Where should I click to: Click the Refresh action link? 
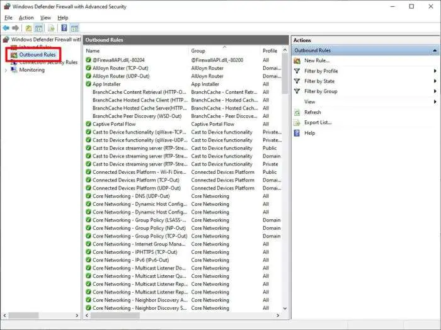[x=312, y=113]
